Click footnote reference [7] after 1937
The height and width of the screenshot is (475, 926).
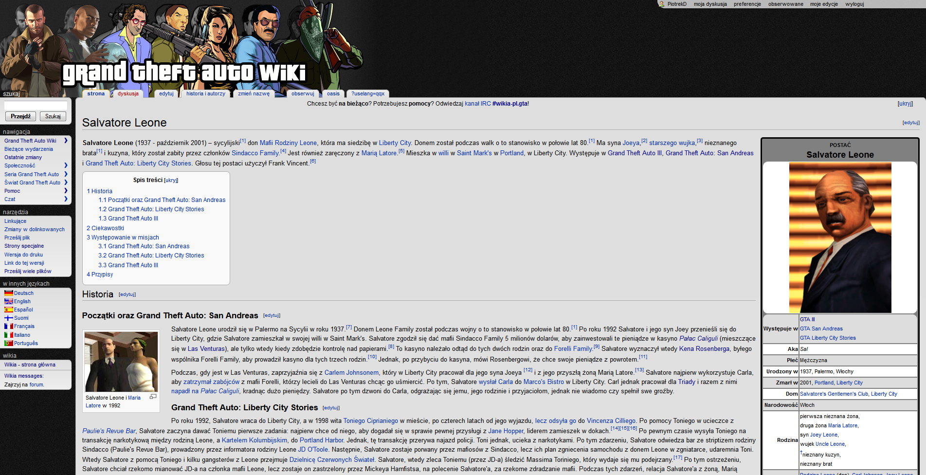click(349, 327)
